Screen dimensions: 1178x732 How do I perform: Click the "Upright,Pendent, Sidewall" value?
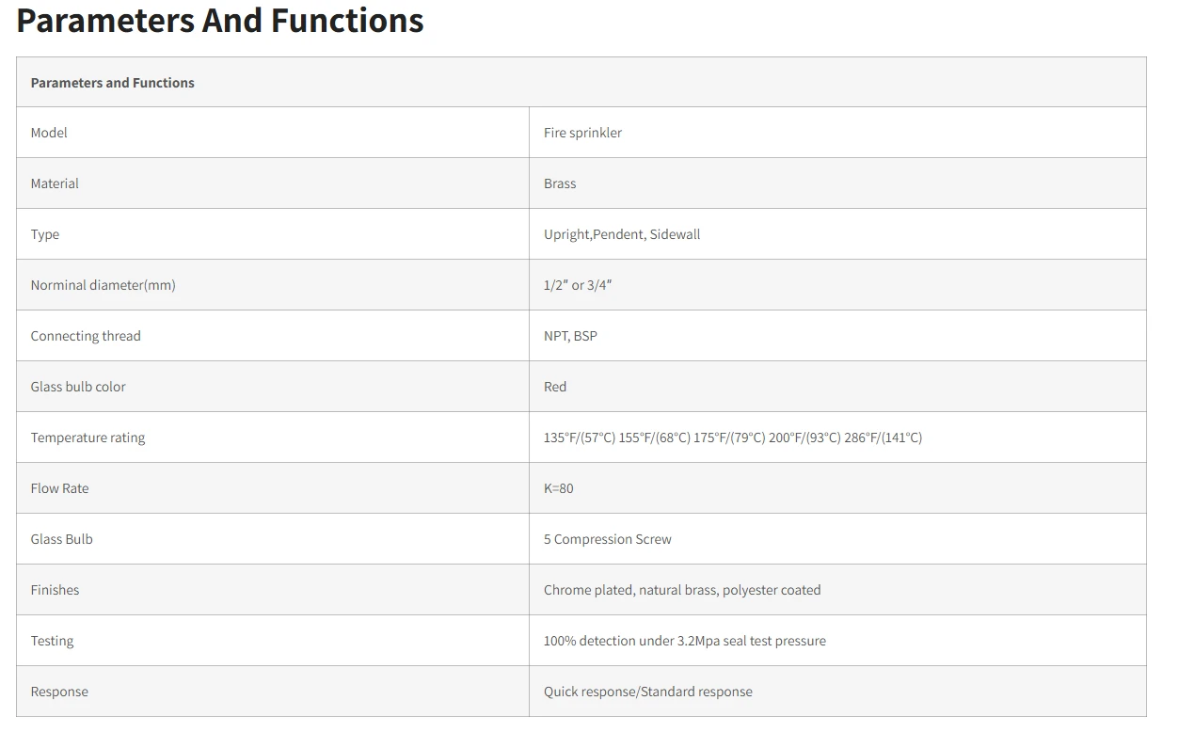(x=622, y=234)
